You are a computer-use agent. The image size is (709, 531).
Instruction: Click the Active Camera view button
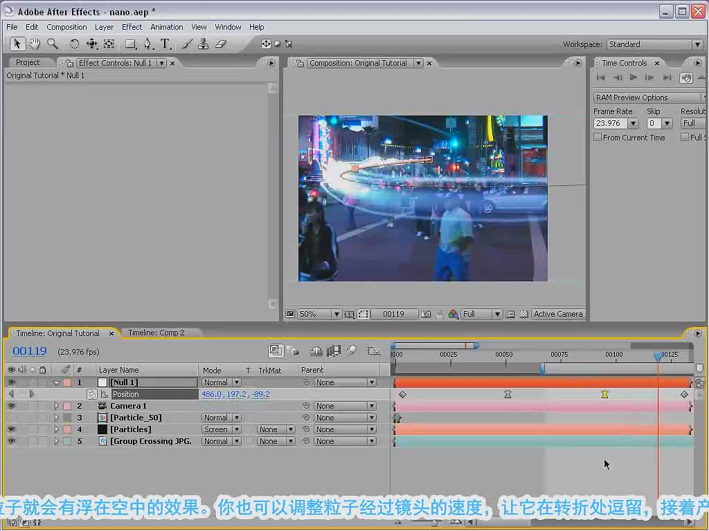[558, 314]
